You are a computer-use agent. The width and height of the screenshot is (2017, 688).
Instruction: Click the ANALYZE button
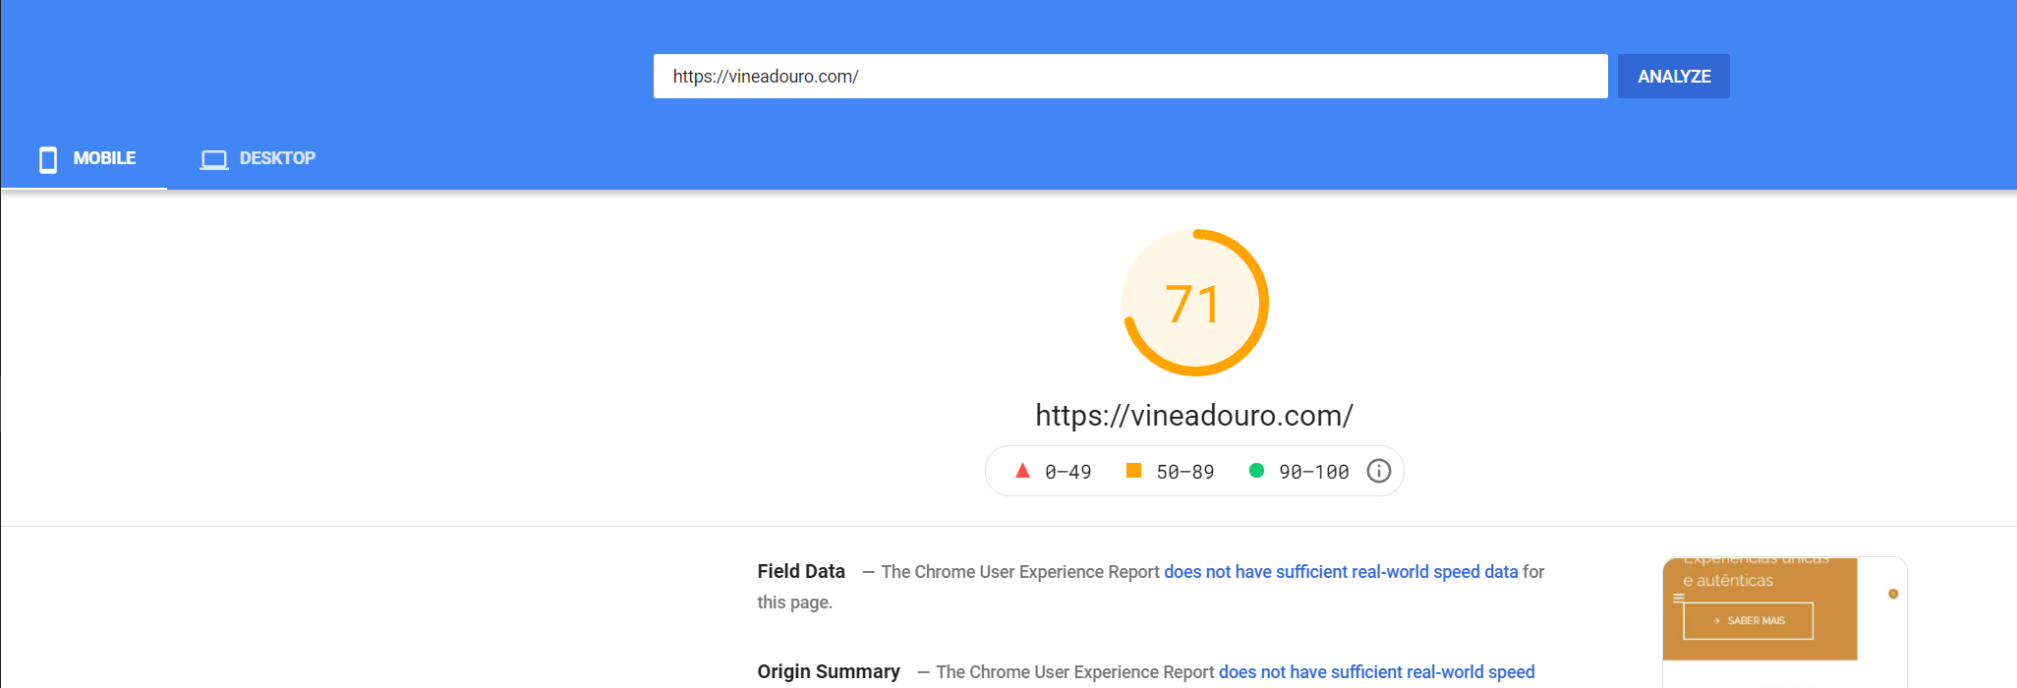pyautogui.click(x=1674, y=76)
